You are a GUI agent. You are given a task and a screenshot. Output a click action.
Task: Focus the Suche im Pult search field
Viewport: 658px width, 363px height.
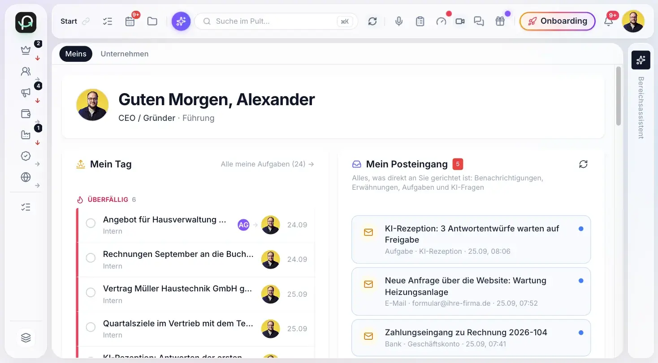(276, 21)
